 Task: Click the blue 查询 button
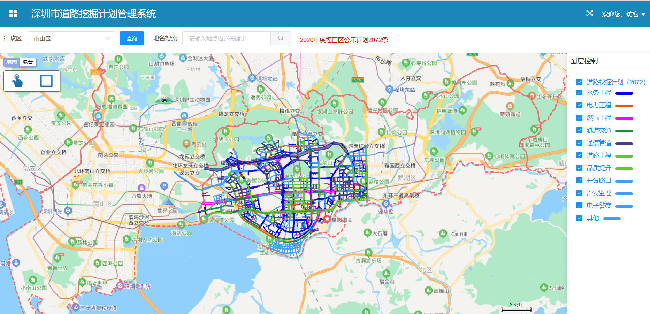click(131, 38)
